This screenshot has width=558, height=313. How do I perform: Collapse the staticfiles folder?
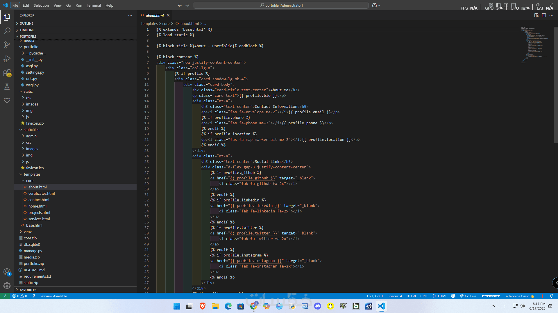pos(31,130)
